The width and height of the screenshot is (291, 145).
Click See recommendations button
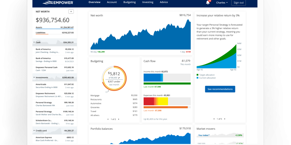pyautogui.click(x=220, y=89)
